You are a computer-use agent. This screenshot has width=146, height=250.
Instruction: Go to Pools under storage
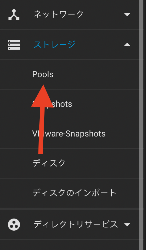[x=43, y=74]
